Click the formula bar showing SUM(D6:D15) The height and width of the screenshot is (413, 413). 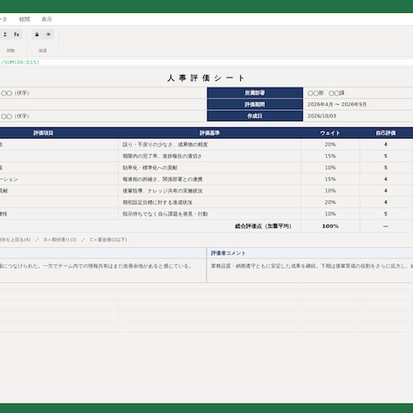coord(206,62)
